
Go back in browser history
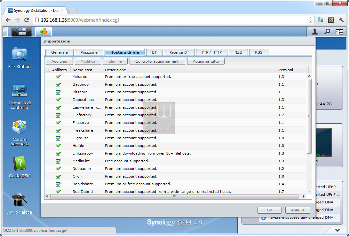click(x=8, y=20)
